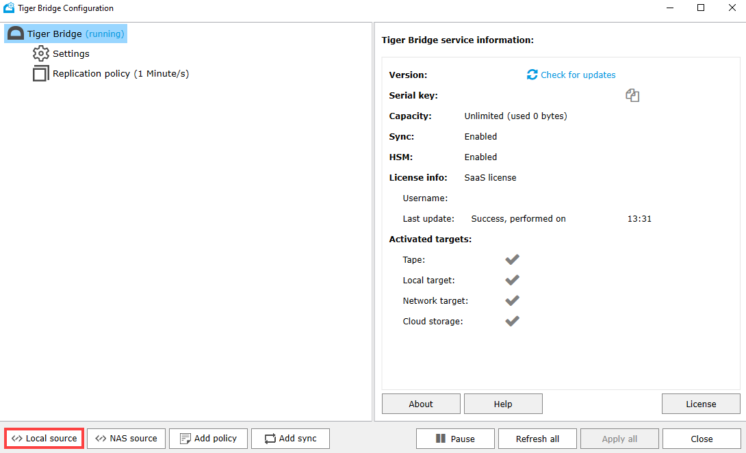
Task: Open the License dialog
Action: [700, 403]
